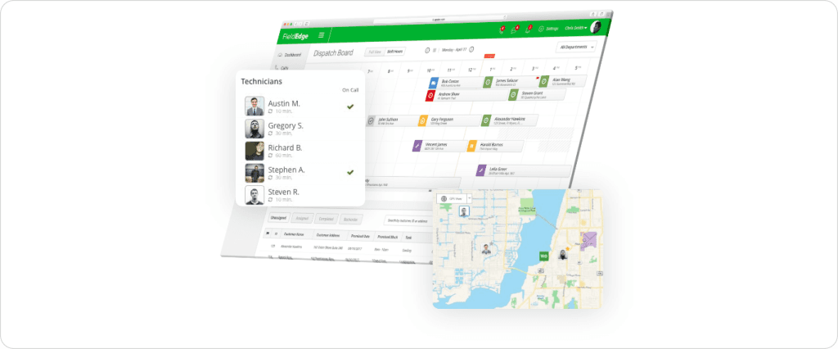Open the FieldEdge hamburger menu
The width and height of the screenshot is (838, 349).
(x=321, y=35)
